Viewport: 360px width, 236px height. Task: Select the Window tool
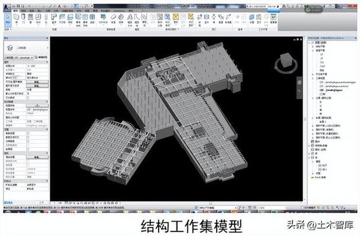[31, 18]
